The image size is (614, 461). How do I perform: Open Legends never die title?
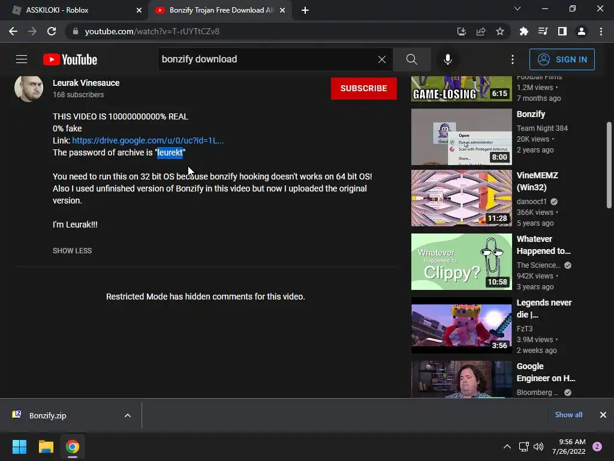[x=544, y=309]
